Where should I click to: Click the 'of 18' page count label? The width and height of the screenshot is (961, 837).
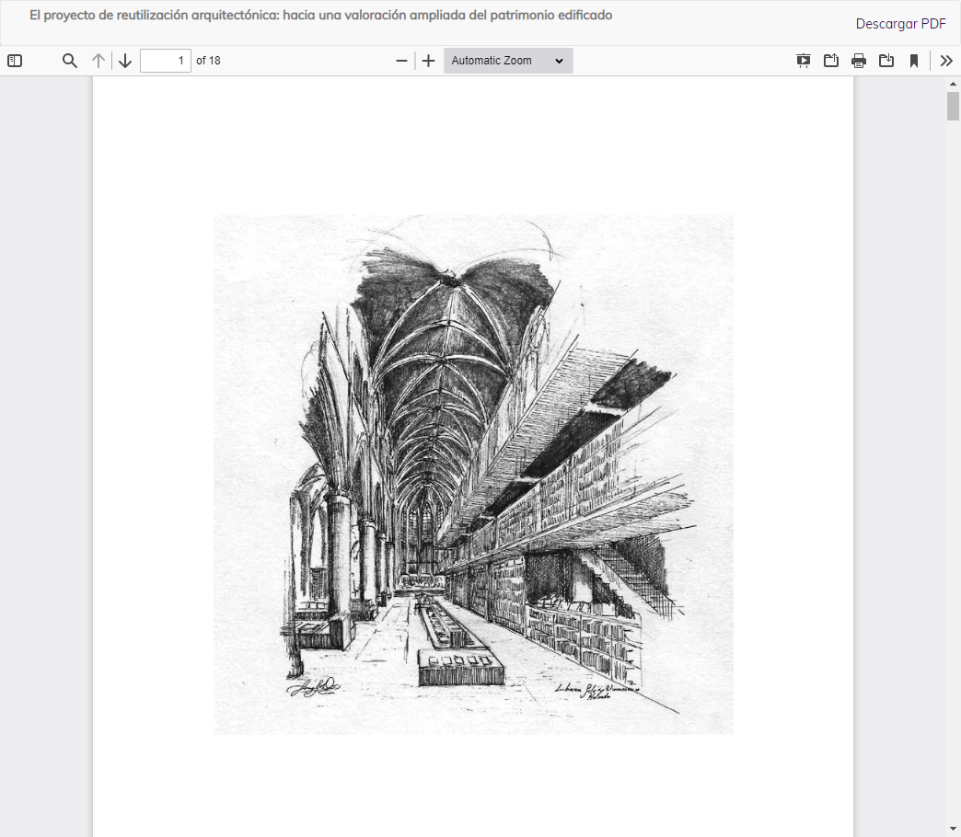pyautogui.click(x=208, y=61)
